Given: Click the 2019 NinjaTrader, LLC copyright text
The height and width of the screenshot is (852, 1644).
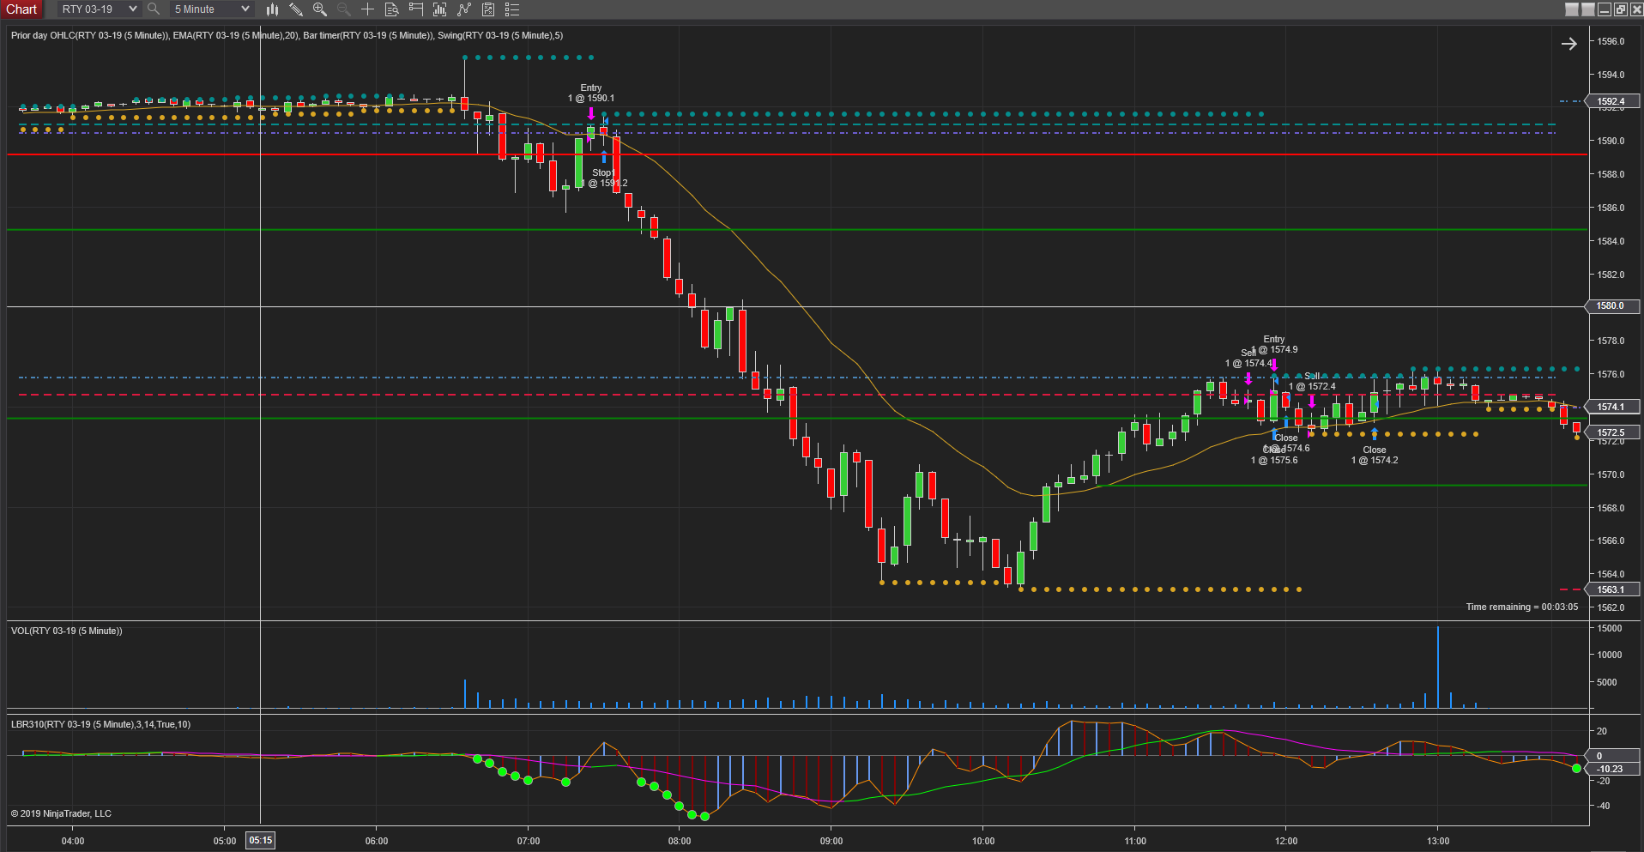Looking at the screenshot, I should 61,813.
